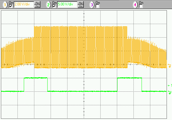172x120 pixels.
Task: Click the second green pulse top
Action: click(130, 78)
